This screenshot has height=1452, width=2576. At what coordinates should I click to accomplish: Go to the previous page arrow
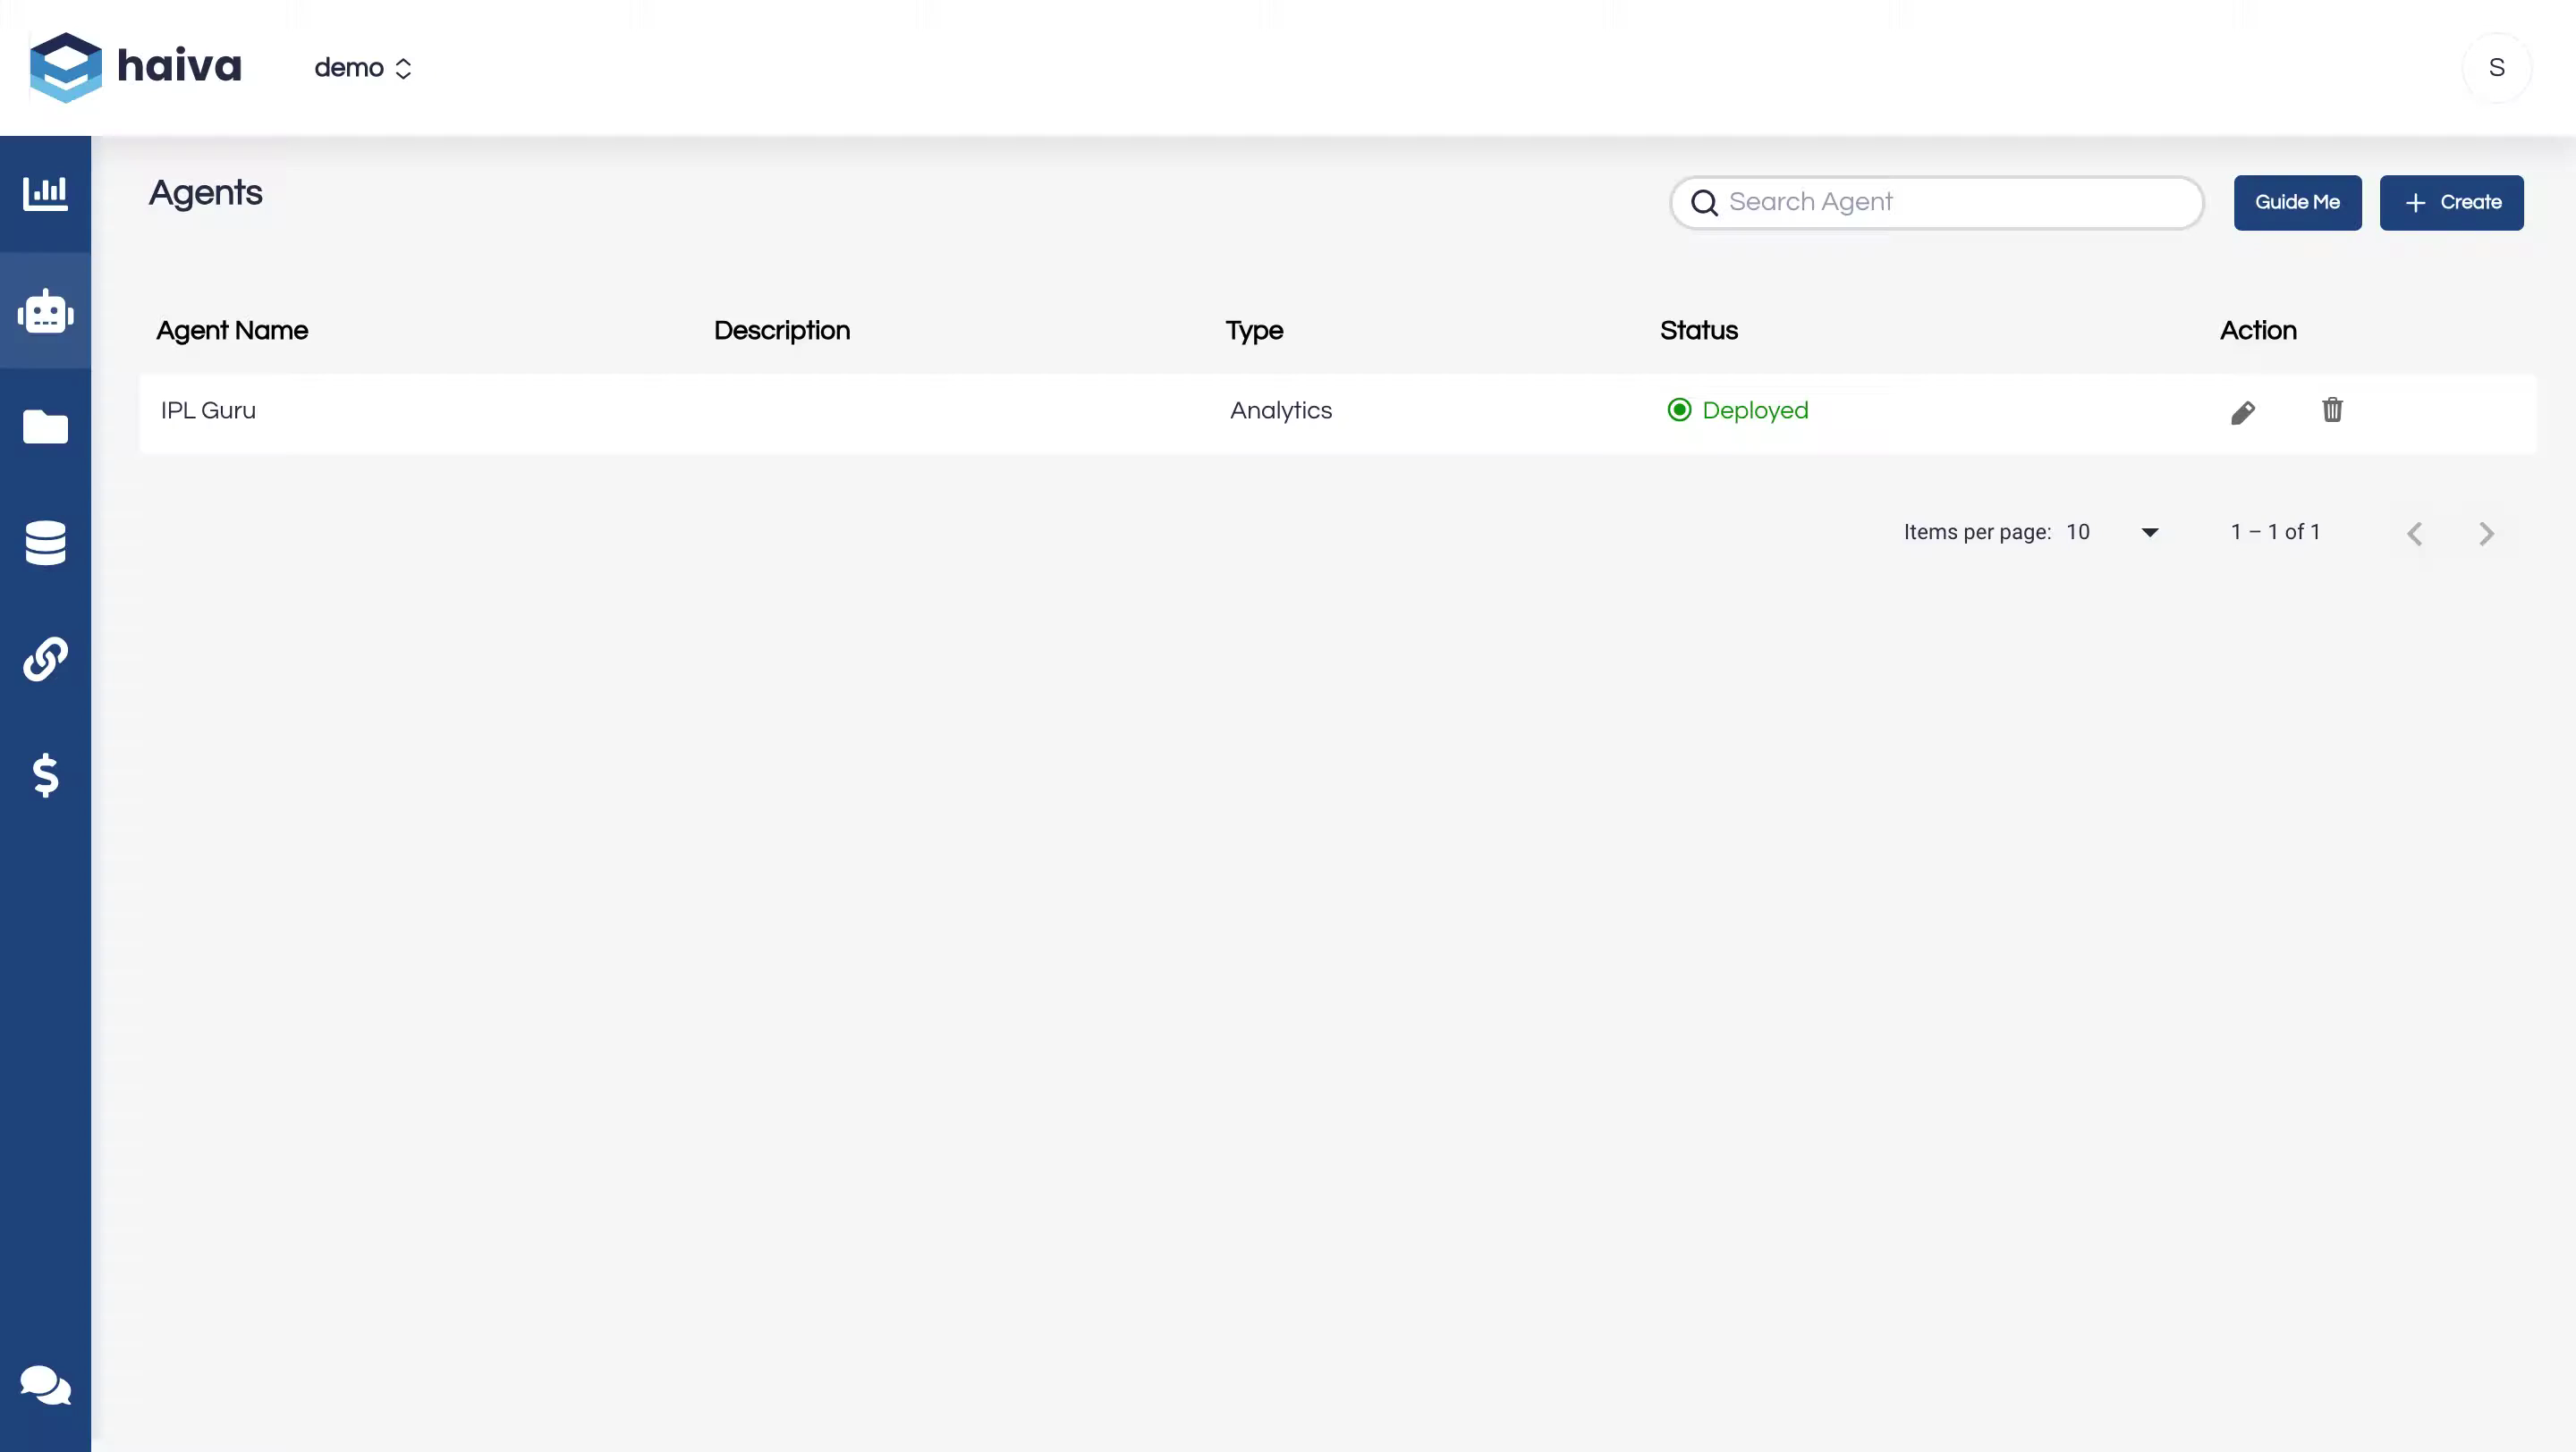[x=2414, y=534]
